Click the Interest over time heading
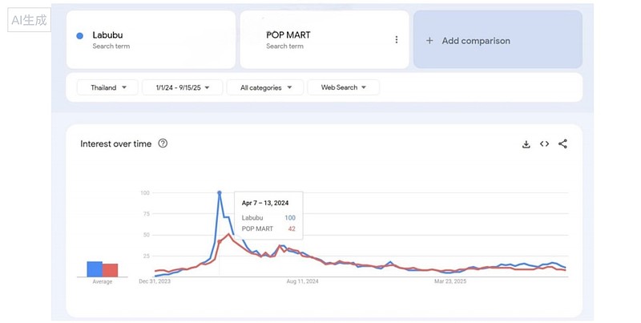 [115, 144]
